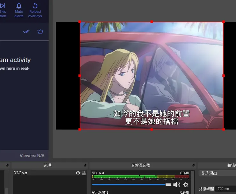This screenshot has width=236, height=194.
Task: Click the 持續時間 label
Action: pyautogui.click(x=206, y=189)
